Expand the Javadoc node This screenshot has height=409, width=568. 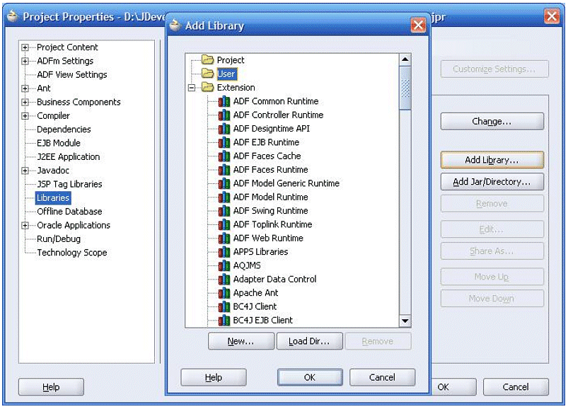(x=25, y=171)
